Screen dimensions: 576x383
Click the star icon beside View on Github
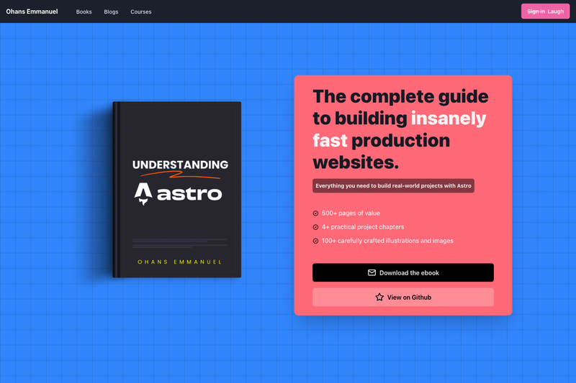point(379,297)
